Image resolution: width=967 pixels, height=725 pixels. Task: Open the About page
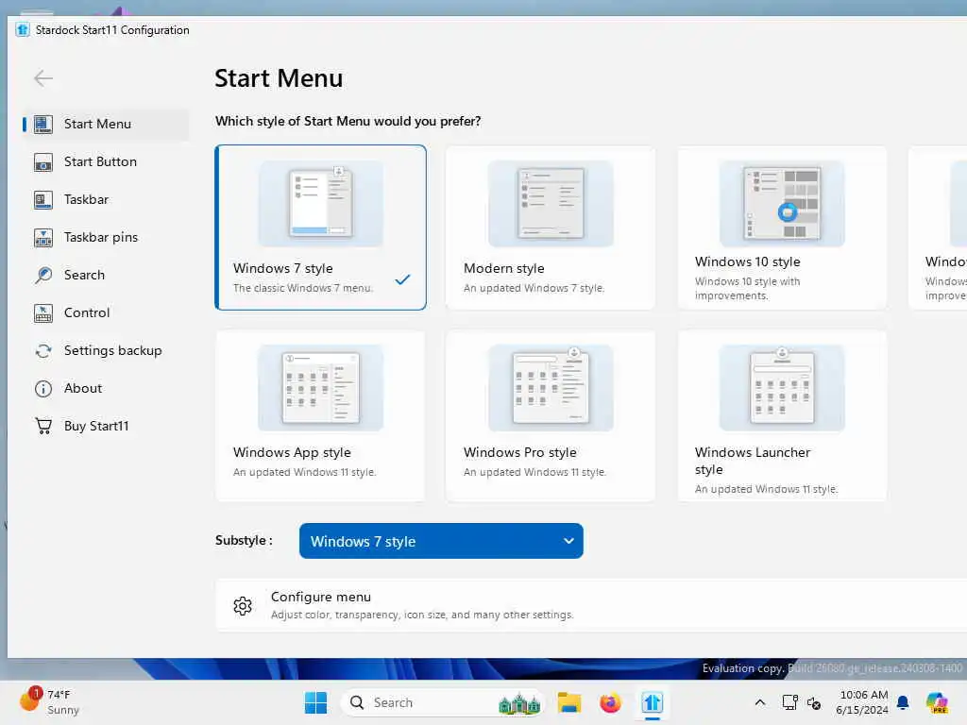[106, 388]
